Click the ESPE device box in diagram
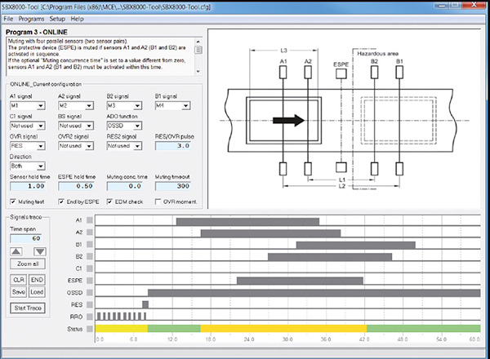Viewport: 490px width, 359px height. pyautogui.click(x=341, y=73)
